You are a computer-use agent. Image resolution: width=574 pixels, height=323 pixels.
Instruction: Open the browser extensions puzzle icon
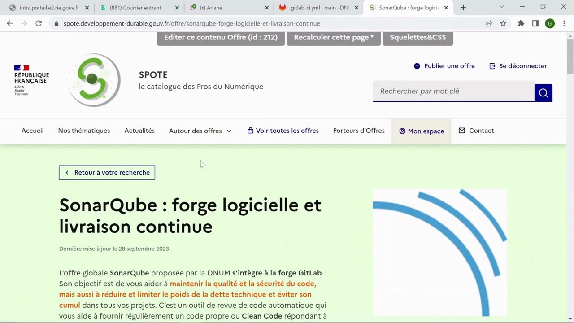tap(521, 23)
